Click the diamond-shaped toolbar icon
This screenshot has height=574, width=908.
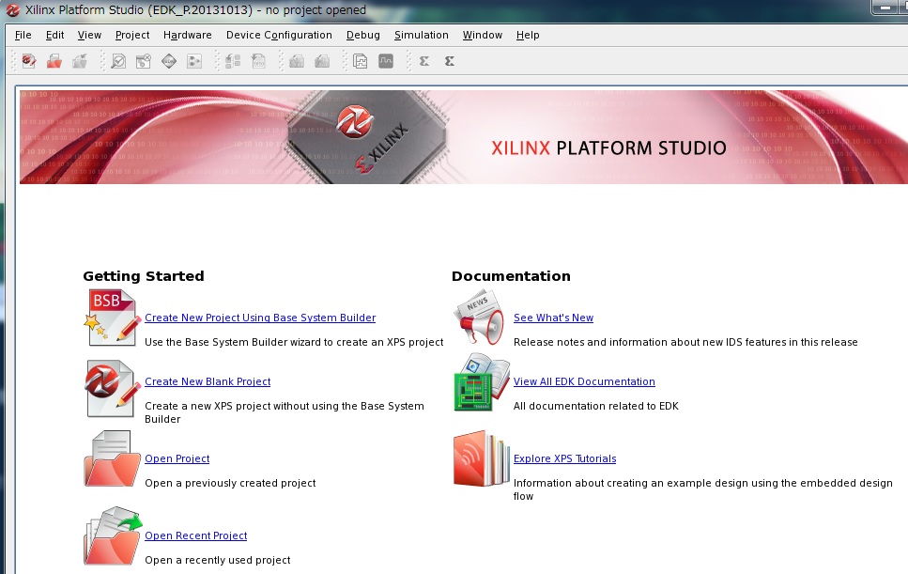coord(169,61)
